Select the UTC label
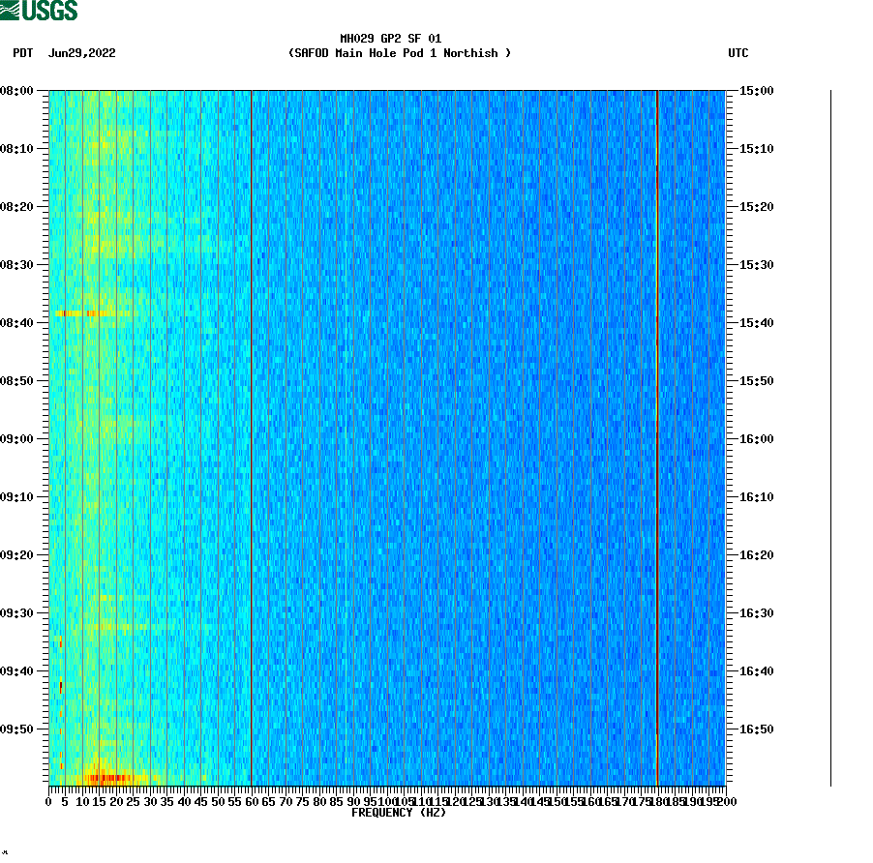The height and width of the screenshot is (863, 873). pos(739,54)
